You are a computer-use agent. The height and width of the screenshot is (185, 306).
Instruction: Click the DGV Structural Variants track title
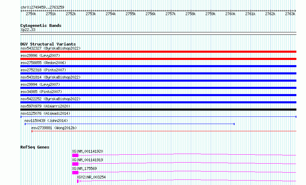coord(48,44)
